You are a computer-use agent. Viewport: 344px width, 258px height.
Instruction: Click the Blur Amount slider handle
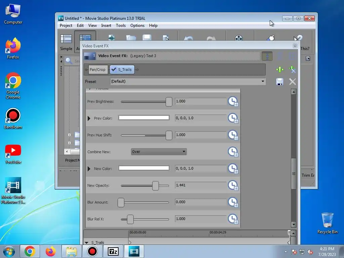(121, 203)
